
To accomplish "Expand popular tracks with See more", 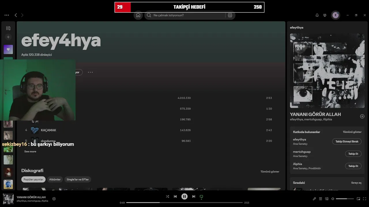I will click(x=30, y=152).
